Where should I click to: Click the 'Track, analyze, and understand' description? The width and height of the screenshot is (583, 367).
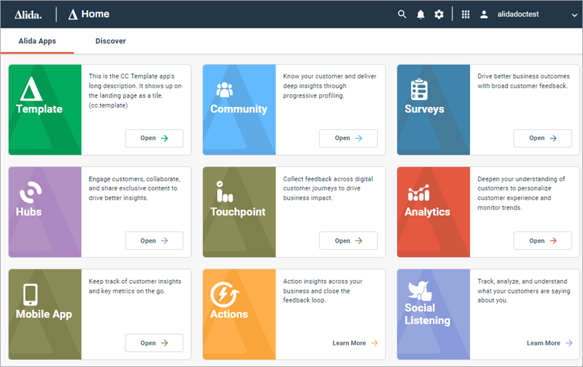(x=524, y=290)
